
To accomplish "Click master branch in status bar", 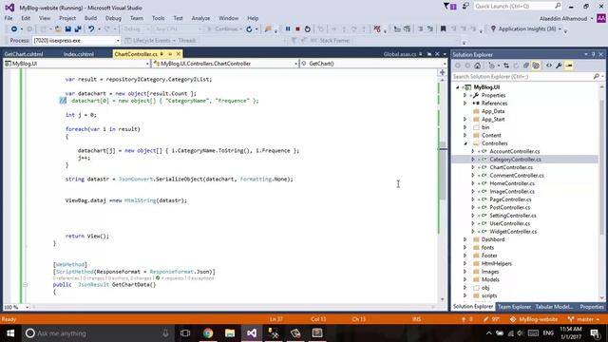I will pyautogui.click(x=583, y=319).
